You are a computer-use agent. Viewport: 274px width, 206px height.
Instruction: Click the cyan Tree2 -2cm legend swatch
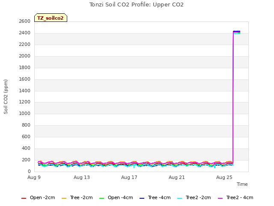pyautogui.click(x=179, y=198)
